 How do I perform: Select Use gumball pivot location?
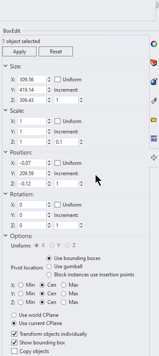click(49, 266)
